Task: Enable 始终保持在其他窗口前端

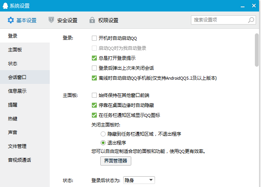Action: [x=94, y=95]
